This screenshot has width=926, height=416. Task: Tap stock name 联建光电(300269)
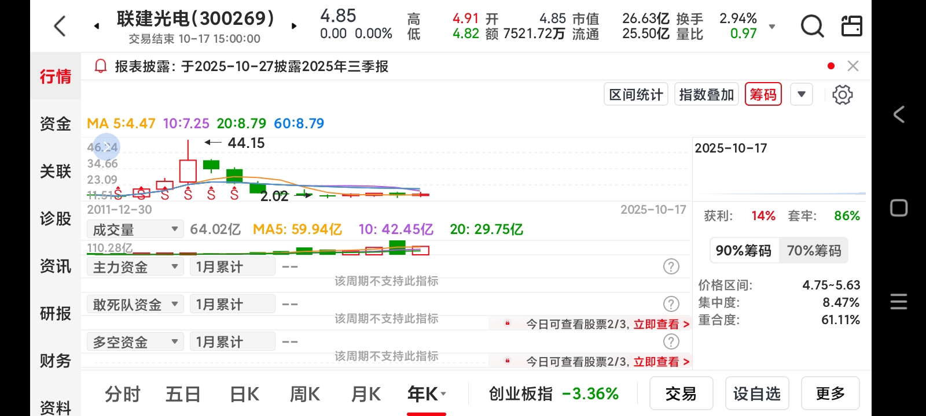pos(196,18)
